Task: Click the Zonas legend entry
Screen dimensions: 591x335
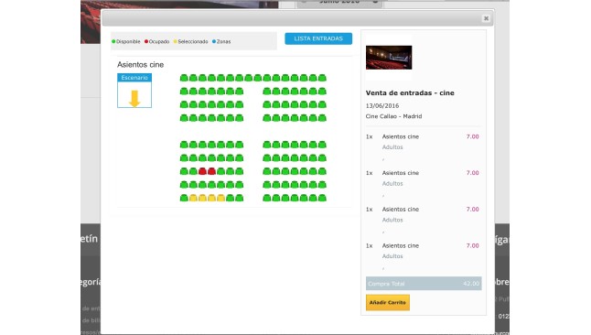Action: [221, 41]
